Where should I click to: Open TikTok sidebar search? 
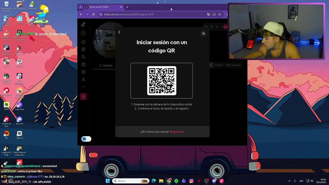coord(83,33)
